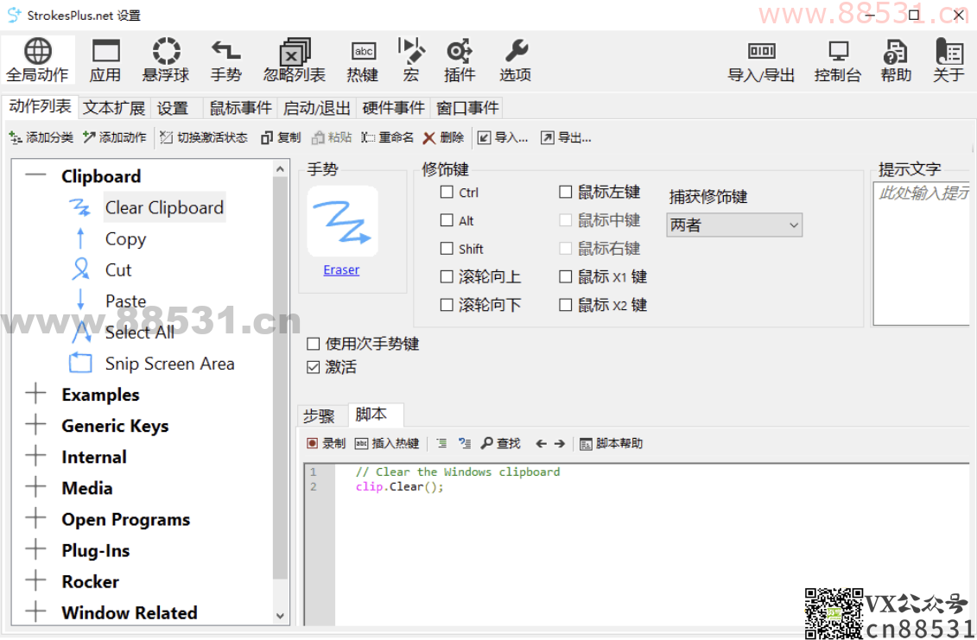
Task: Expand the Open Programs category
Action: click(x=35, y=518)
